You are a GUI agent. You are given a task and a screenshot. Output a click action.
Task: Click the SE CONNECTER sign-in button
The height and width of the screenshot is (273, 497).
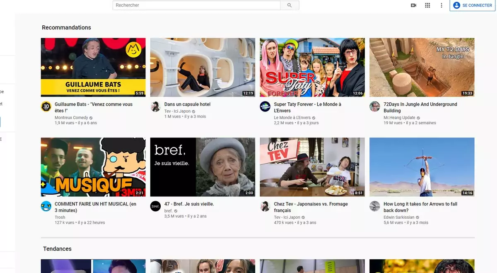(473, 5)
